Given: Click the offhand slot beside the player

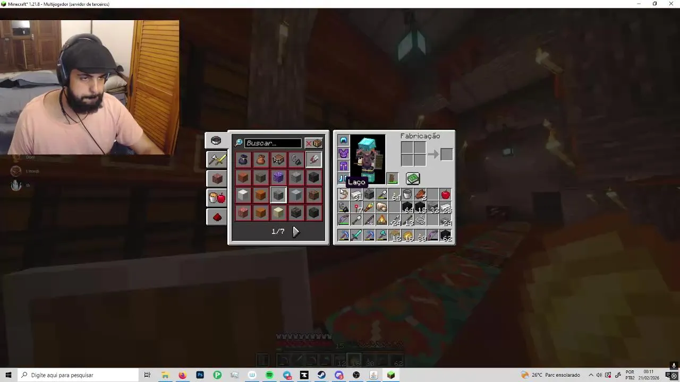Looking at the screenshot, I should 393,179.
